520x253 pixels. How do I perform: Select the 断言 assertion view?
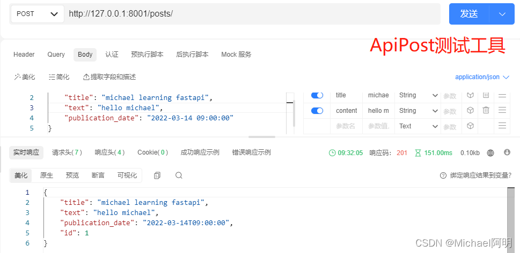coord(98,175)
